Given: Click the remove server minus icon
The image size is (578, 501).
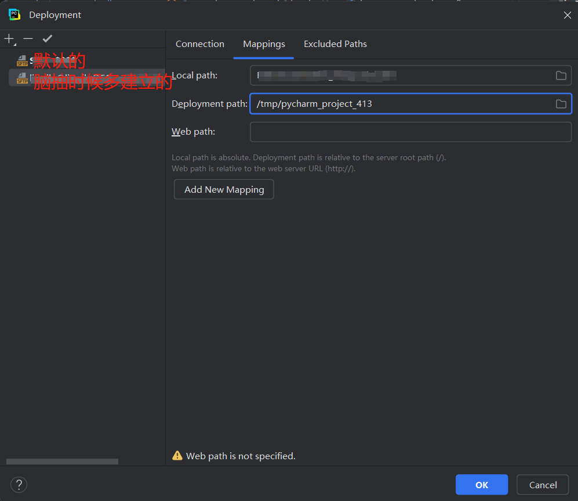Looking at the screenshot, I should coord(27,39).
